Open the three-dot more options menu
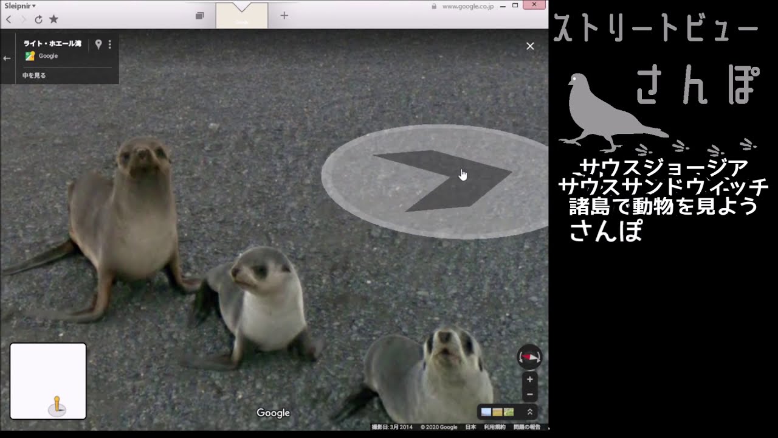Screen dimensions: 778x438 pyautogui.click(x=110, y=44)
